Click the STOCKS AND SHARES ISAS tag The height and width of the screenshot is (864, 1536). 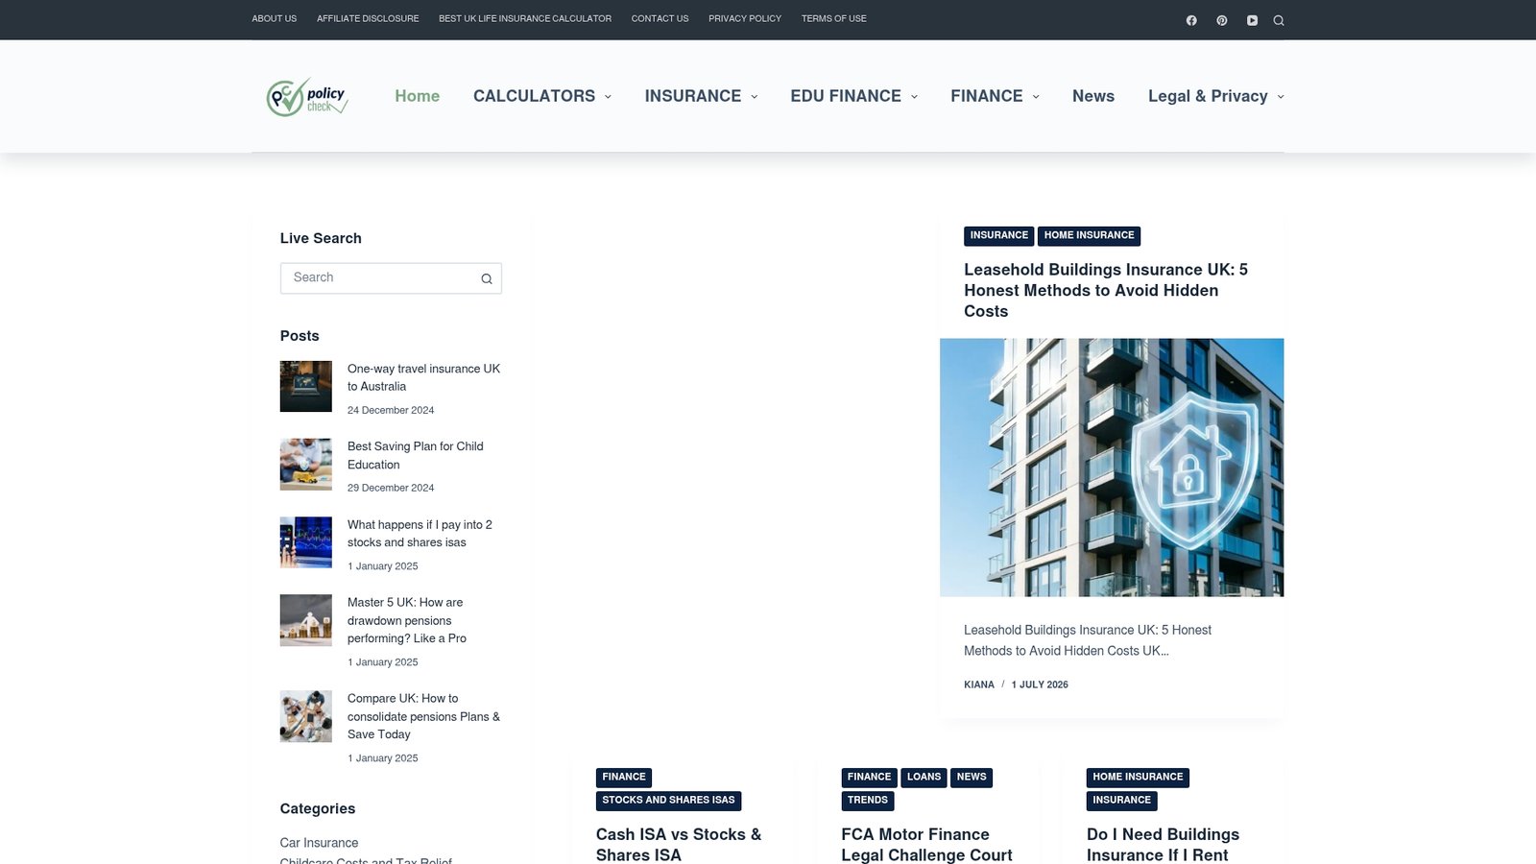668,801
